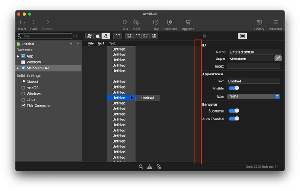This screenshot has height=191, width=300.
Task: Show warnings and errors panel
Action: point(150,167)
